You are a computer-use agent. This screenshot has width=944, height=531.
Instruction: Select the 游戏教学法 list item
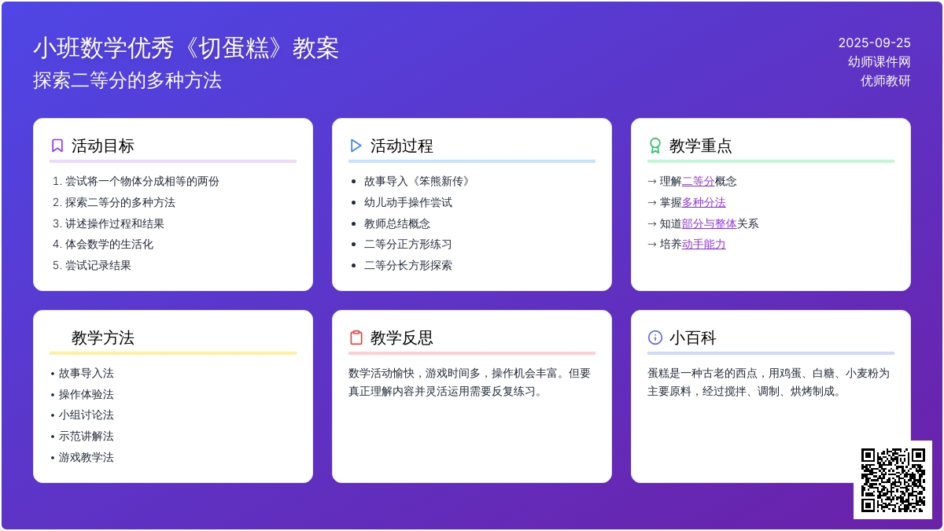pyautogui.click(x=86, y=457)
